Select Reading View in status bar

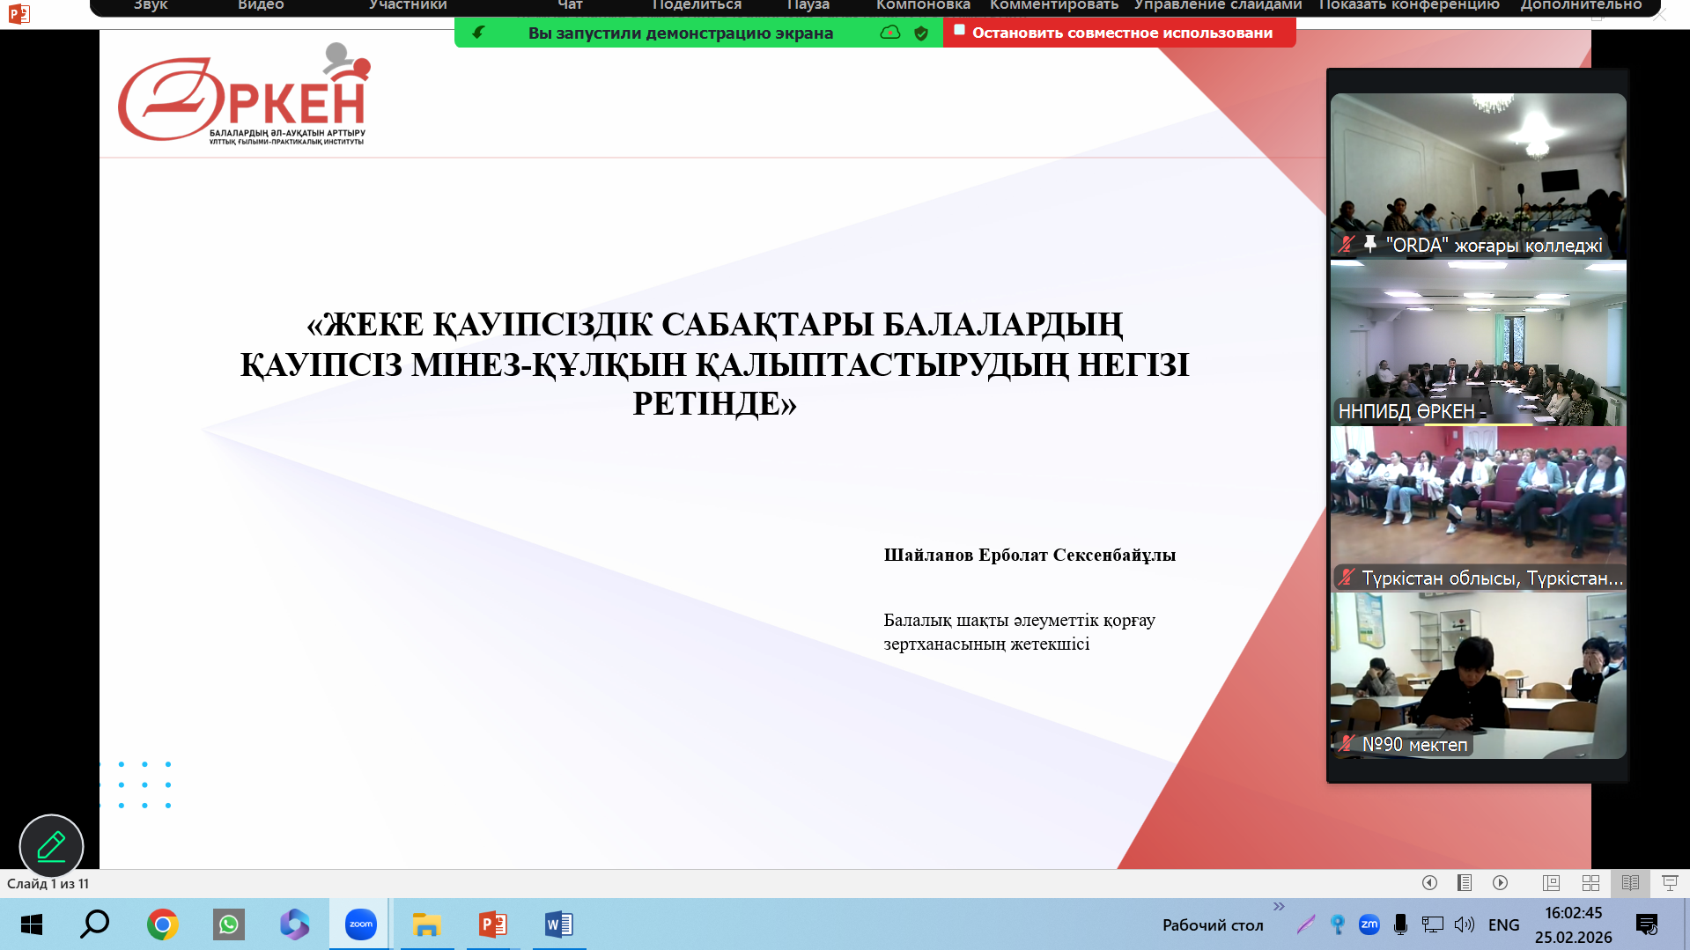1630,883
